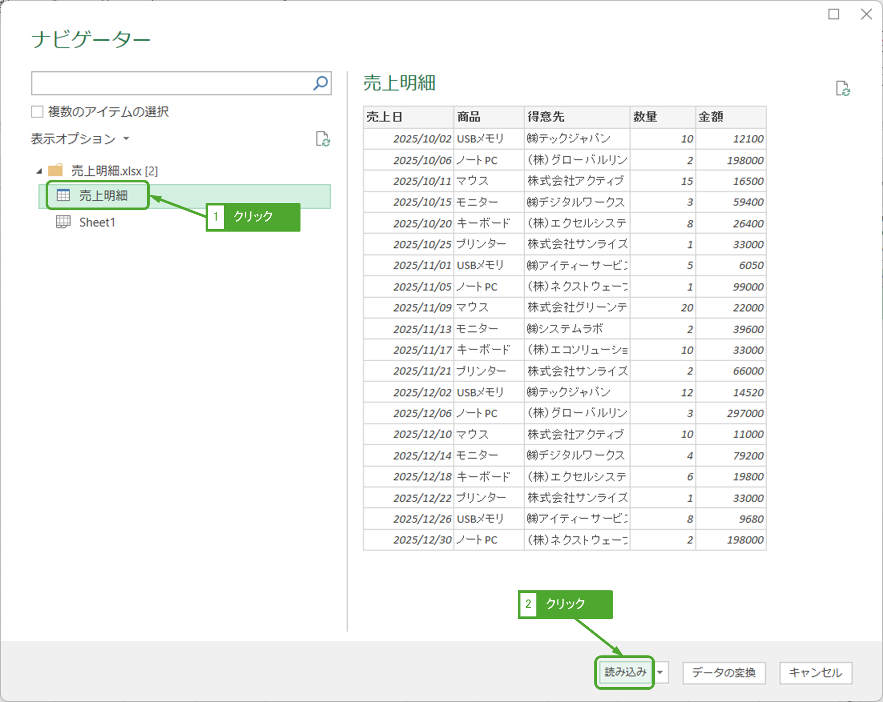
Task: Maximize the Navigator dialog window
Action: coord(834,14)
